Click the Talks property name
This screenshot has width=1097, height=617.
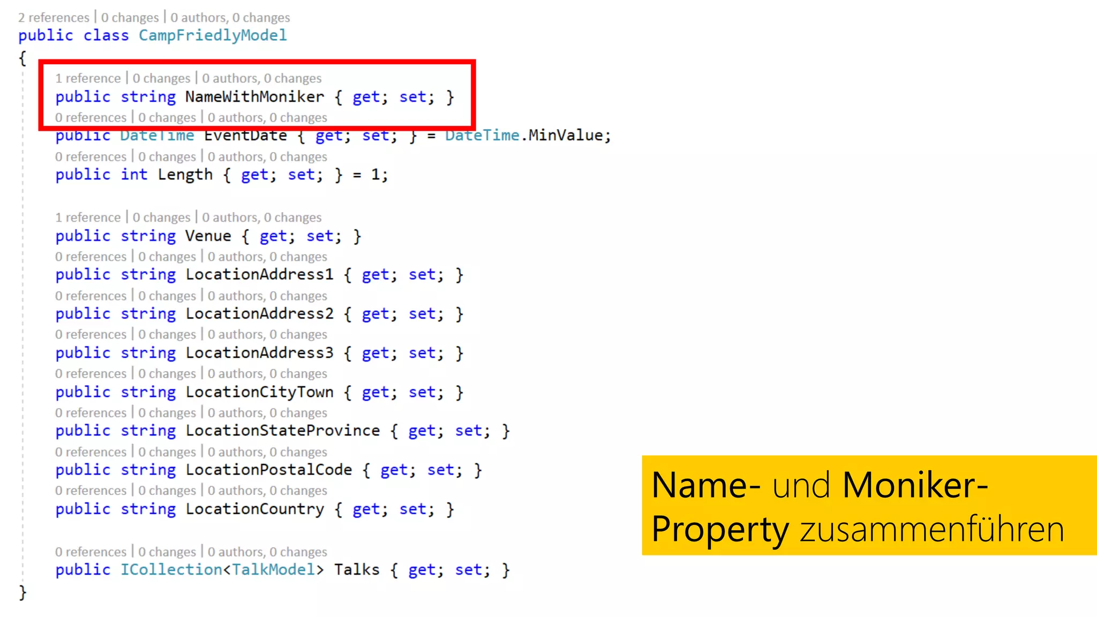pos(357,569)
